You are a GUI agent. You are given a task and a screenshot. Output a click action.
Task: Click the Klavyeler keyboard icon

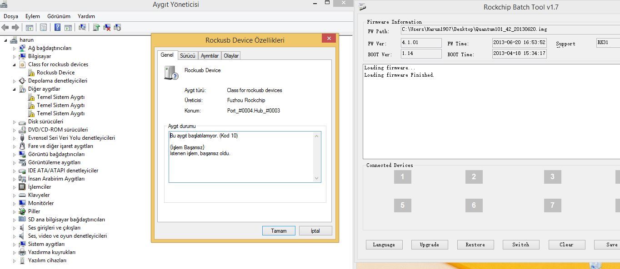[22, 195]
